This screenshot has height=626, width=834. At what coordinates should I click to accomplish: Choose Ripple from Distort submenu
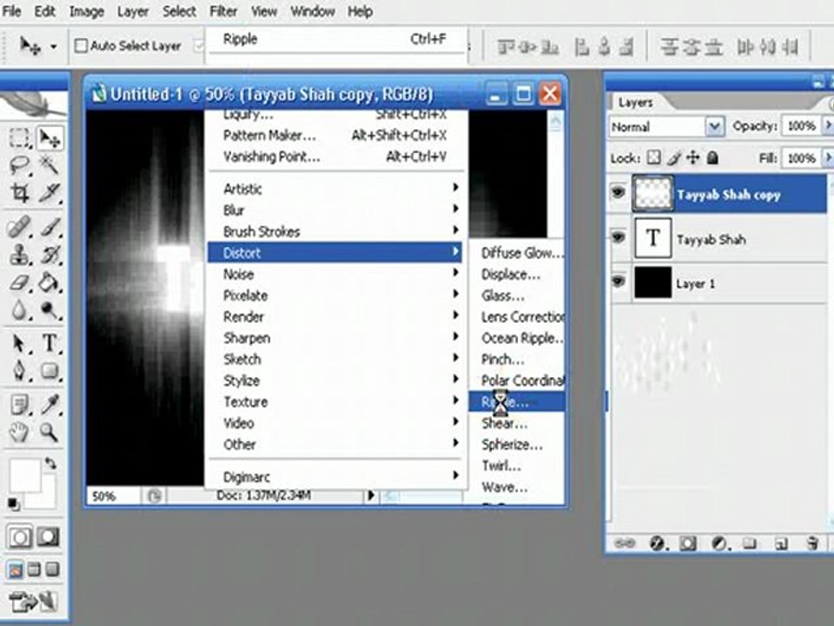point(516,402)
